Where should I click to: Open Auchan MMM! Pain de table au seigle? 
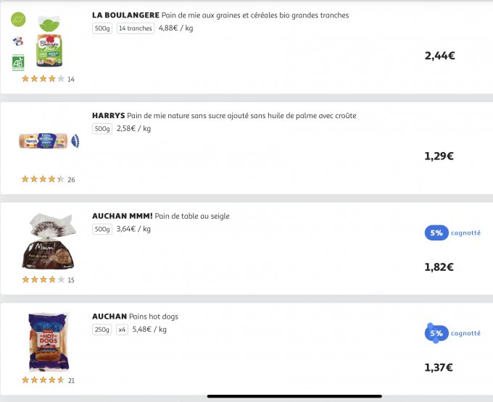[161, 216]
